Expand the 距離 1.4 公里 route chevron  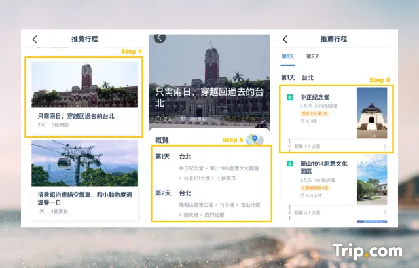click(x=385, y=146)
